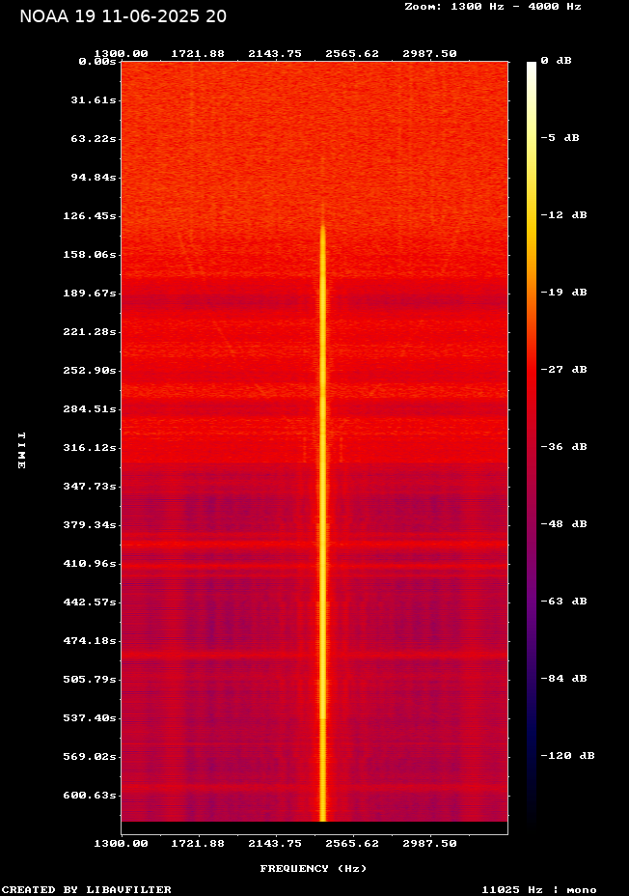The image size is (629, 896).
Task: Select the 284.51s time tick label
Action: point(90,409)
